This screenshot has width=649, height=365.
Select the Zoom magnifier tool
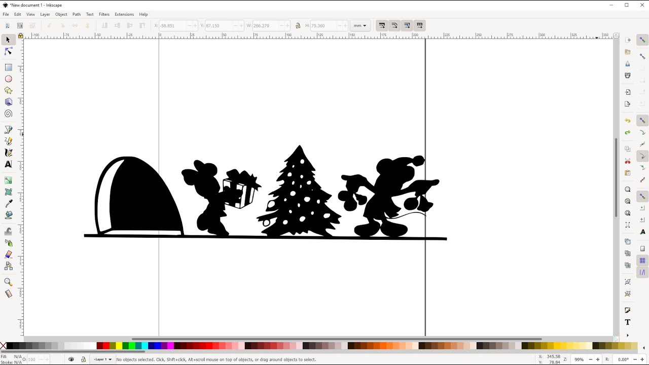pos(8,282)
